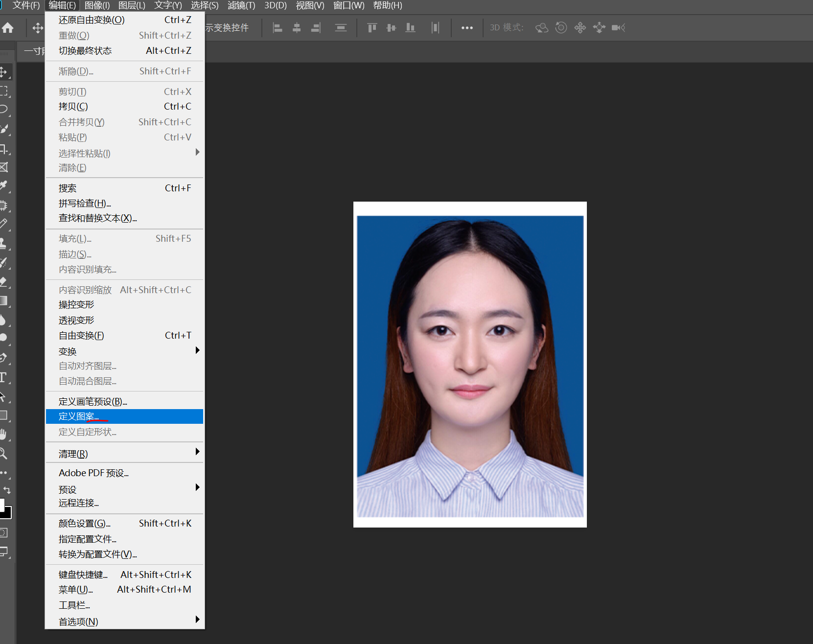Select the Gradient tool
Screen dimensions: 813x644
click(x=4, y=301)
